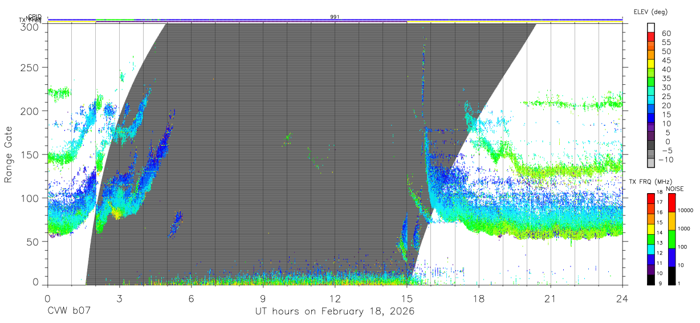This screenshot has height=323, width=700.
Task: Click cyan segment of TX FRQ color bar
Action: click(x=651, y=249)
